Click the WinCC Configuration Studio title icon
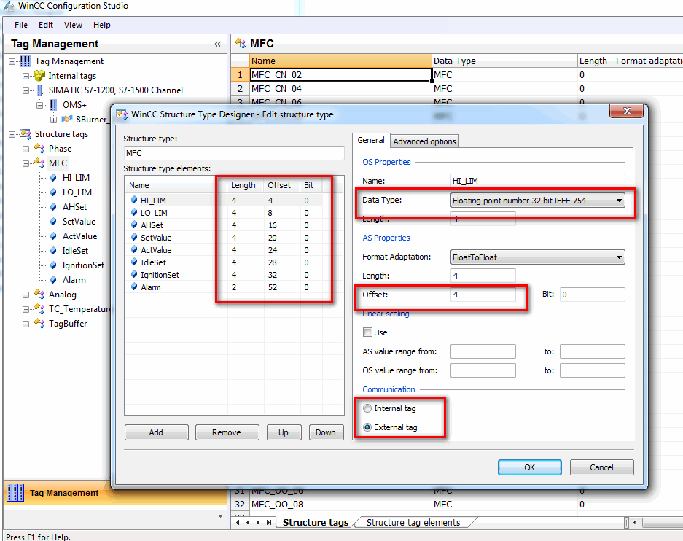This screenshot has width=683, height=541. pyautogui.click(x=9, y=6)
